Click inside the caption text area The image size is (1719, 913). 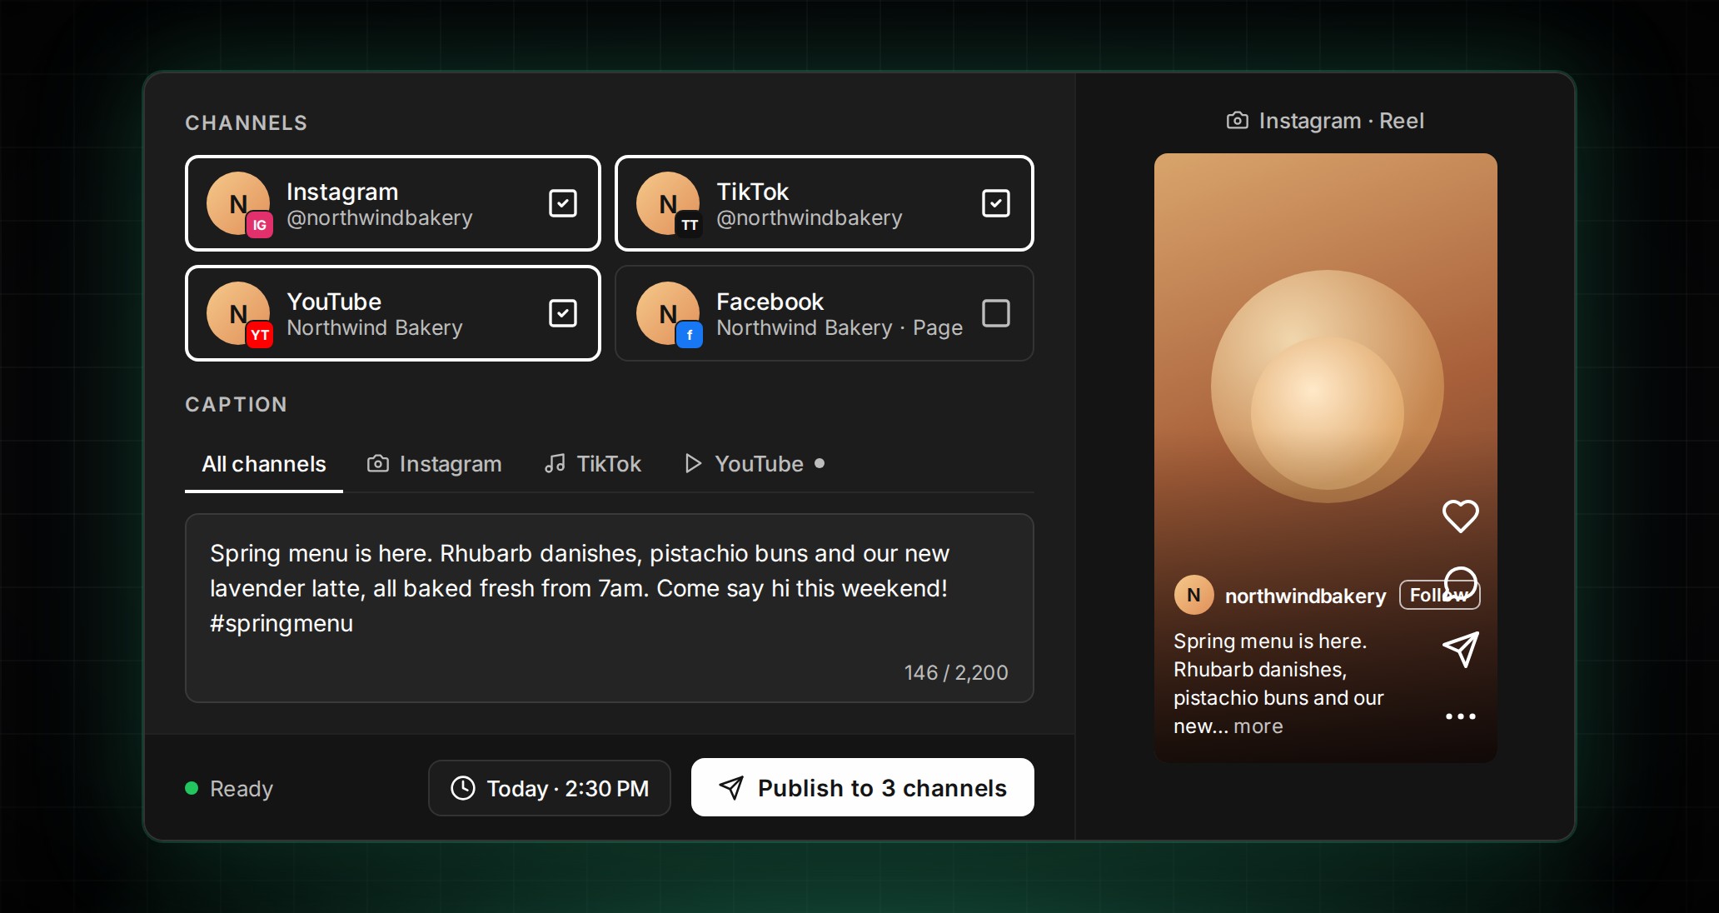(x=610, y=608)
